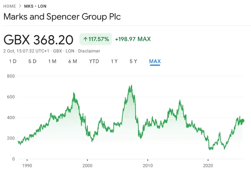Display the 5Y price history
This screenshot has width=251, height=176.
[x=133, y=61]
